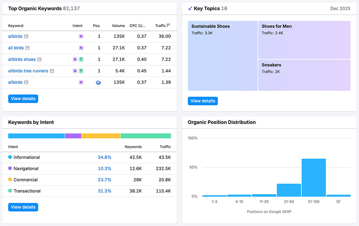Sort the table by the Volume column

pyautogui.click(x=118, y=26)
